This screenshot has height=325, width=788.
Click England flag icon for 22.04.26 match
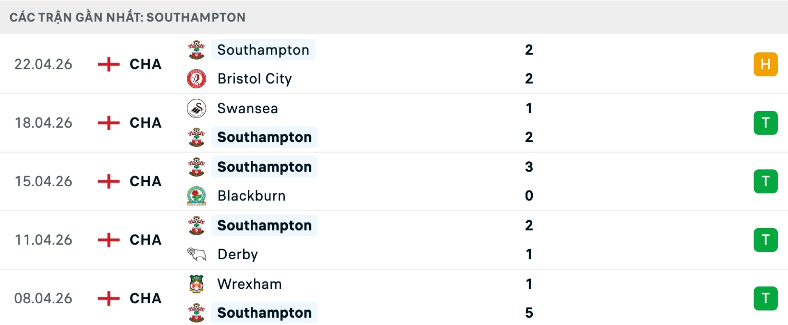pos(108,64)
